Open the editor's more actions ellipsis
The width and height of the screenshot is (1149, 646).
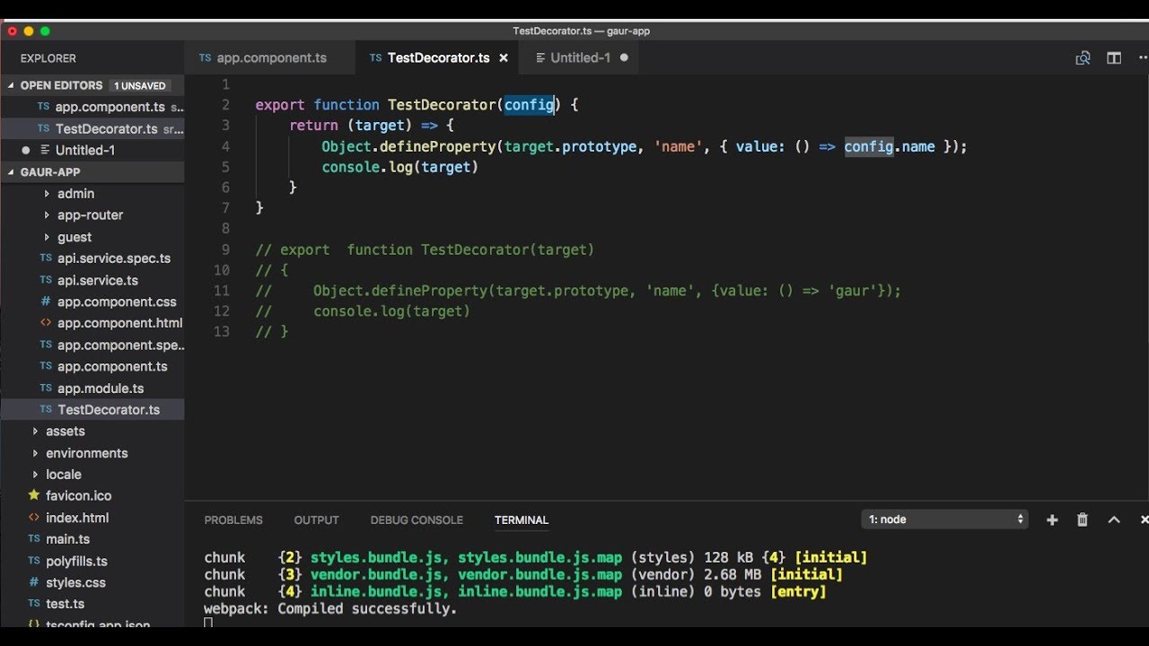point(1144,58)
